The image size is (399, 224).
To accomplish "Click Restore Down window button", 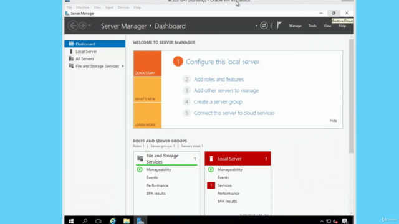I will [334, 13].
